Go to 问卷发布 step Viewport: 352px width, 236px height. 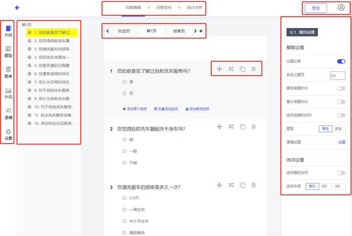tap(164, 7)
